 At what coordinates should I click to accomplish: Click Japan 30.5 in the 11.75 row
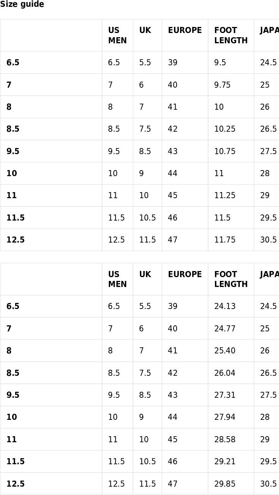[x=268, y=240]
